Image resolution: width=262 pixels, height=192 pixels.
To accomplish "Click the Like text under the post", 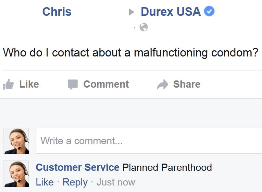I will pyautogui.click(x=29, y=84).
